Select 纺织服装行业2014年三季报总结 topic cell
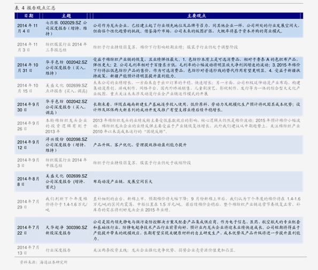The height and width of the screenshot is (270, 318). tap(66, 47)
